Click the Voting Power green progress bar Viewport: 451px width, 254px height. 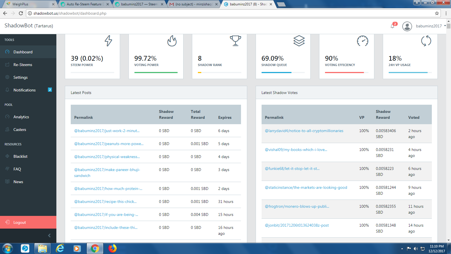pyautogui.click(x=156, y=73)
